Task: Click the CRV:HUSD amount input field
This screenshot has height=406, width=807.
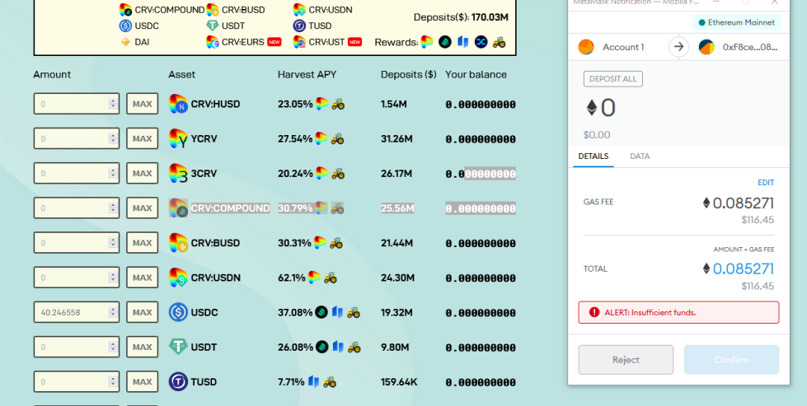Action: 76,104
